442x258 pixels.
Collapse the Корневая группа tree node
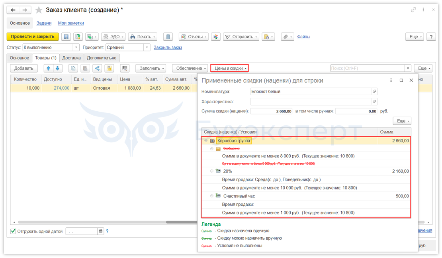(206, 141)
